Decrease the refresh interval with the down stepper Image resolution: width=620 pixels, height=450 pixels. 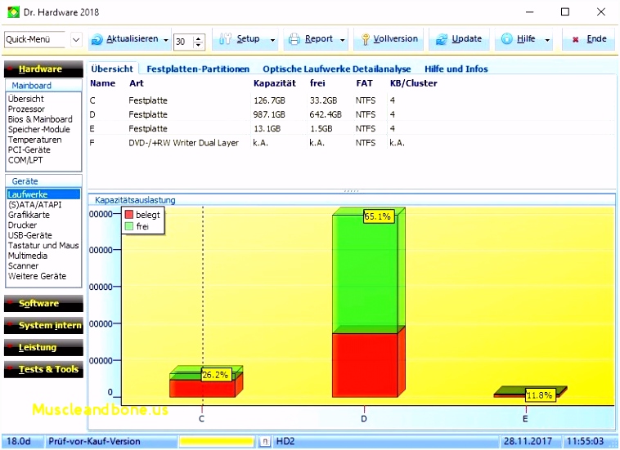199,45
